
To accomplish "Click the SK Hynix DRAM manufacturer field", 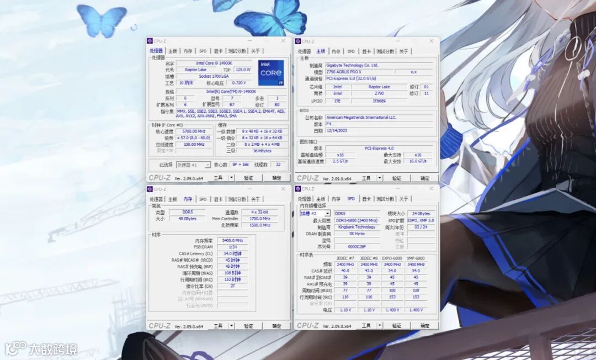I will point(357,234).
